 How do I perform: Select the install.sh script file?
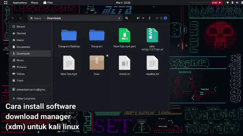[124, 63]
